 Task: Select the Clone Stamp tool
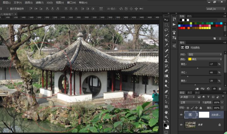point(166,61)
